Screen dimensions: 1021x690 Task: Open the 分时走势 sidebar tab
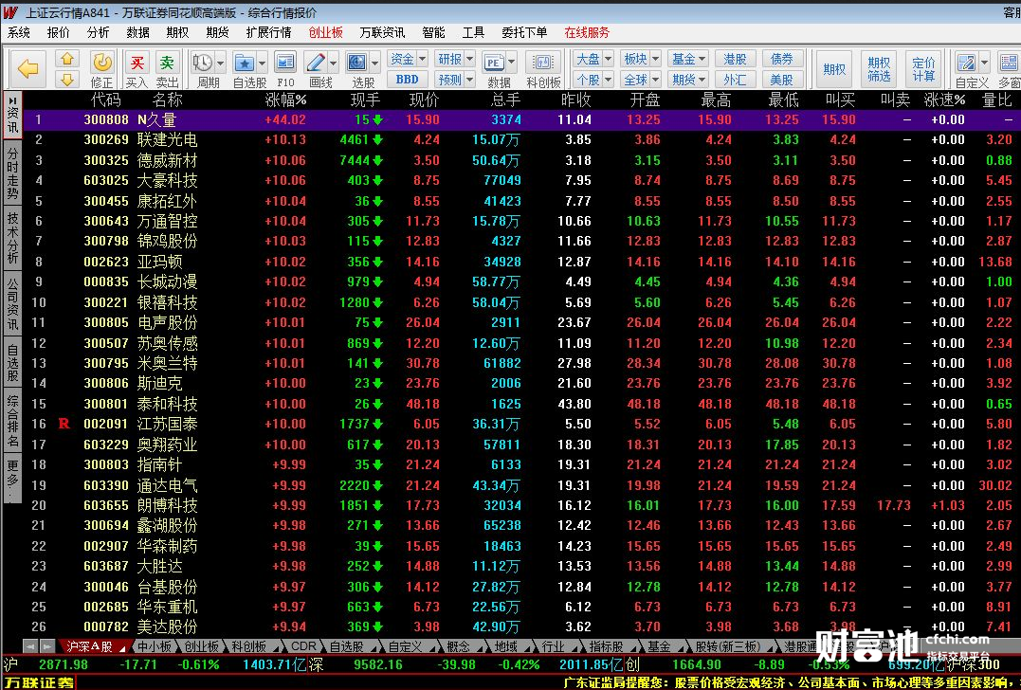(x=12, y=173)
